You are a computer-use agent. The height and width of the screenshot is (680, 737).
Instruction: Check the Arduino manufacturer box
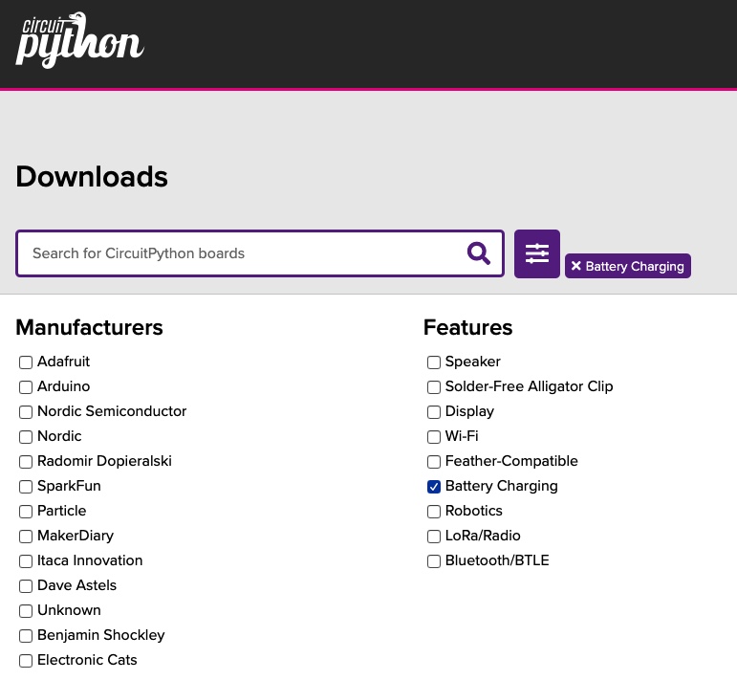pyautogui.click(x=26, y=387)
